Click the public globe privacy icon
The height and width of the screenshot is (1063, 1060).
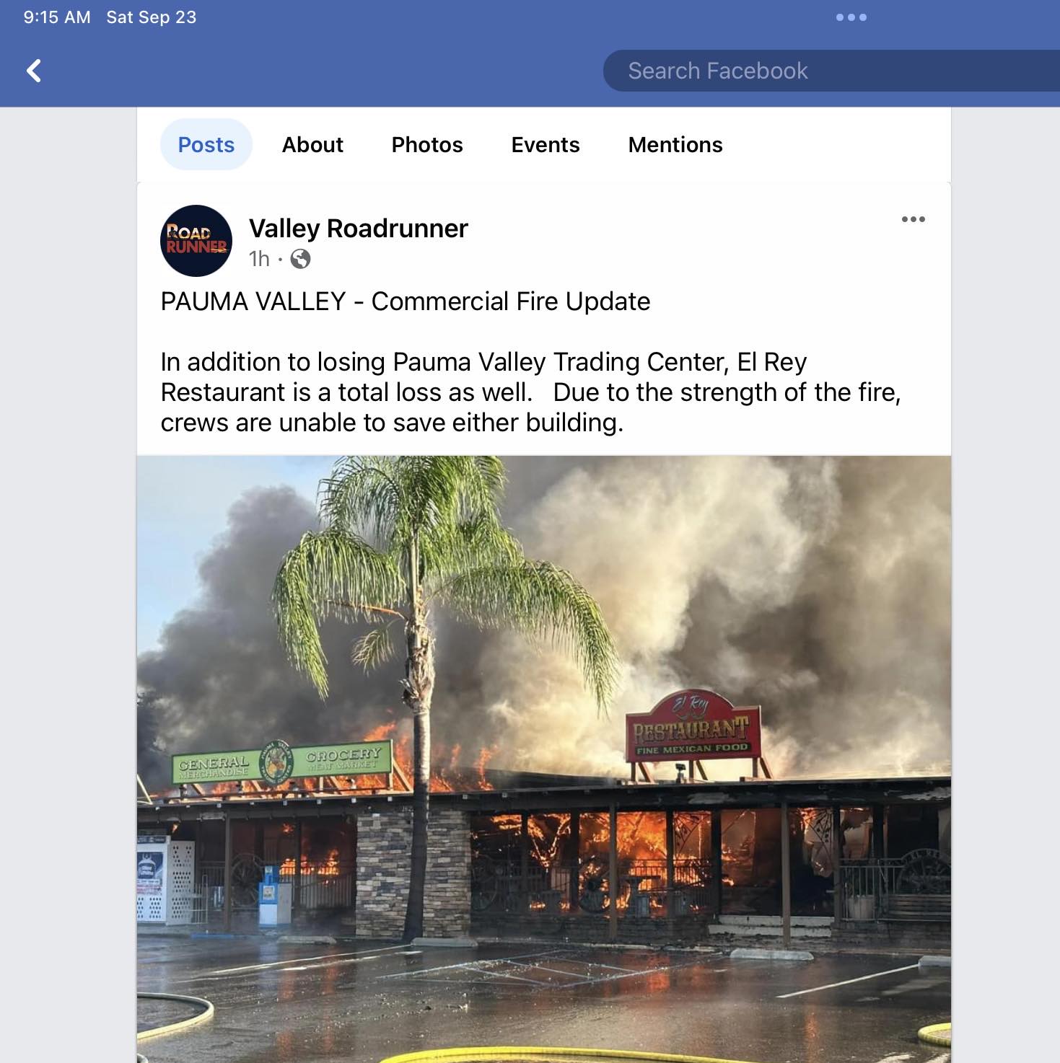(x=300, y=259)
